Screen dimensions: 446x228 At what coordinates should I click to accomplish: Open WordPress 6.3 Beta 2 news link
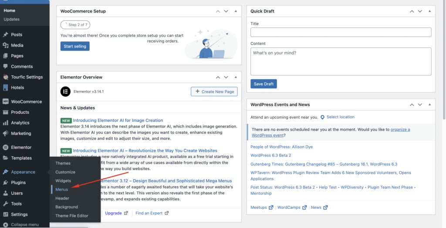[271, 155]
